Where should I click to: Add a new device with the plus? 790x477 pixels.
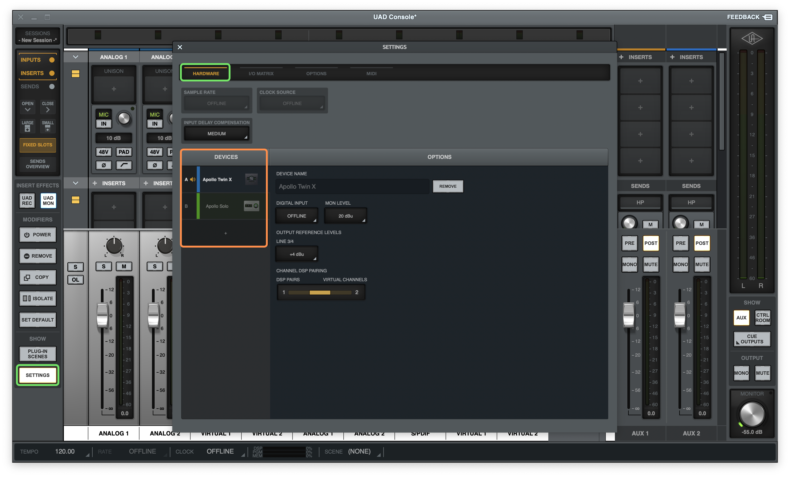[x=226, y=233]
